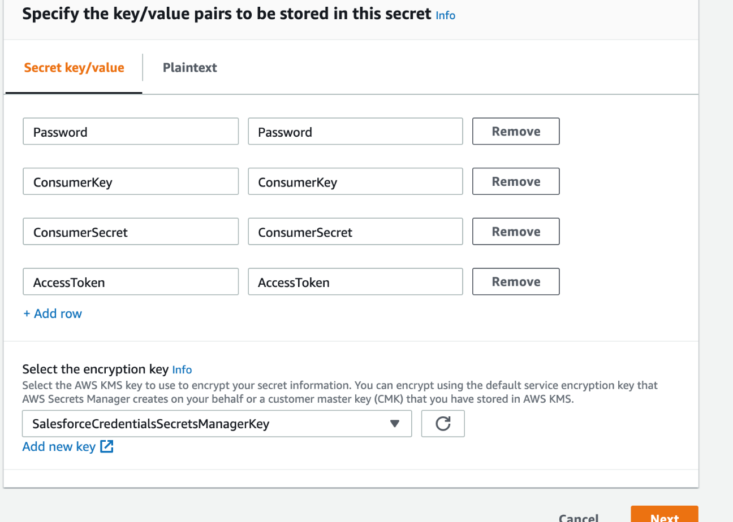Click the Password key name field

(131, 131)
